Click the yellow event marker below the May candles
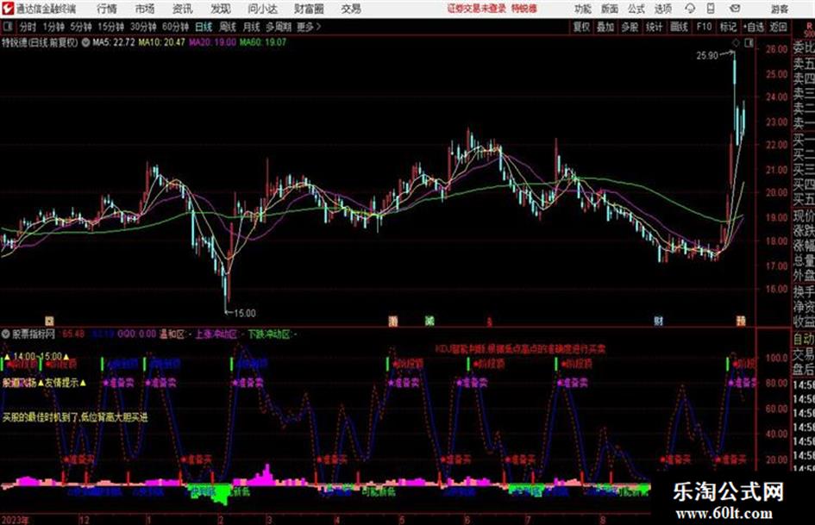815x525 pixels. pos(393,322)
